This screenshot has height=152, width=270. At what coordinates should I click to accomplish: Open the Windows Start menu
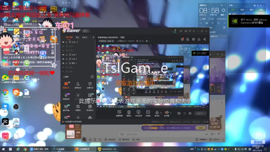pos(3,149)
